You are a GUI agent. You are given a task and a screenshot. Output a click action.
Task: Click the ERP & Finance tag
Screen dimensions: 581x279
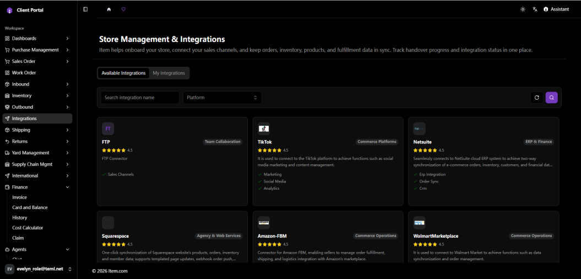(x=539, y=142)
